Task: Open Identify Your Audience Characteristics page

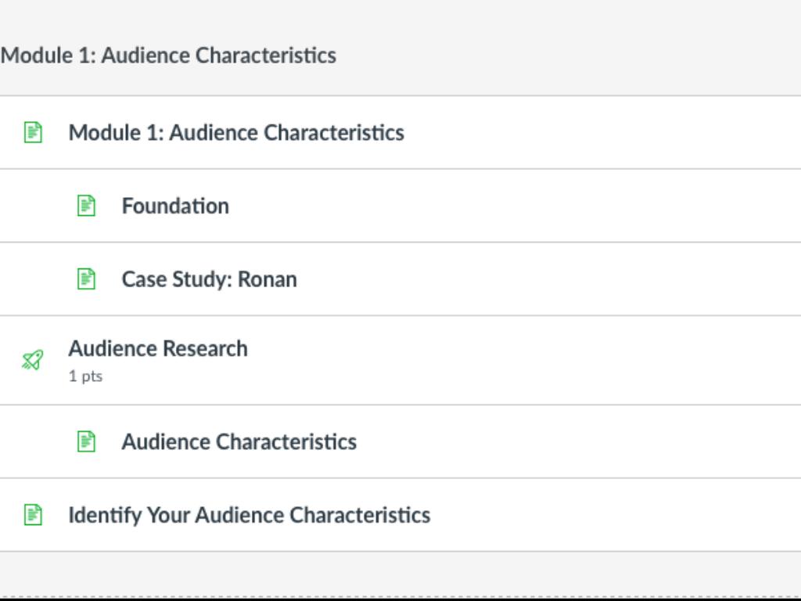Action: tap(249, 516)
